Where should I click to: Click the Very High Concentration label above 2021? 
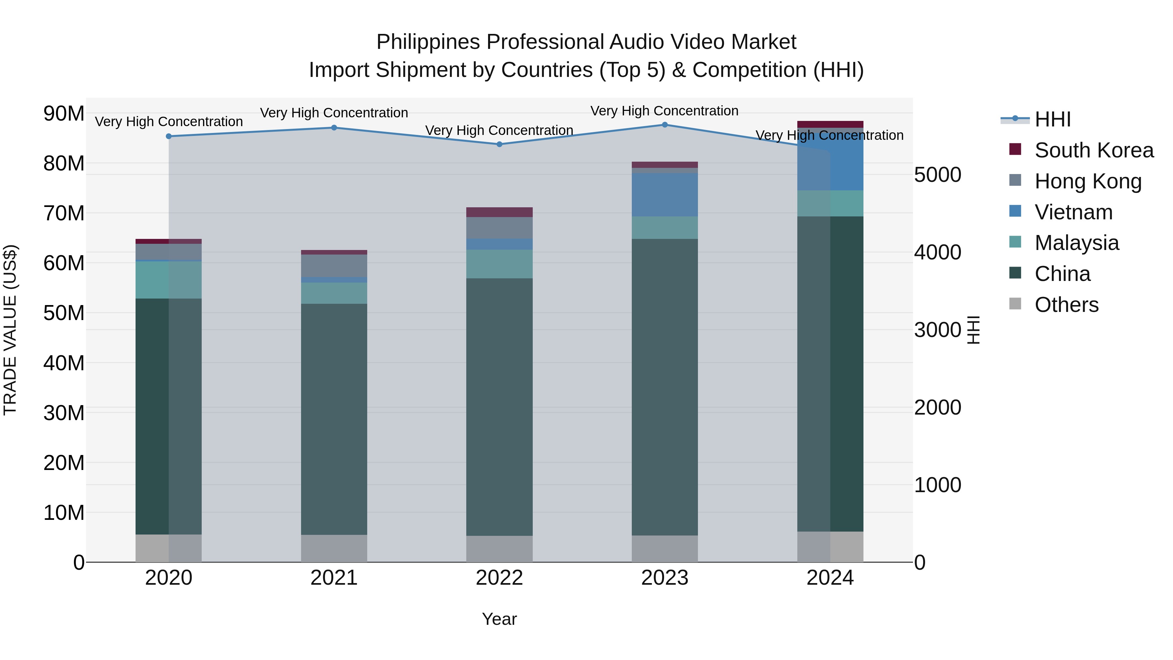(334, 113)
